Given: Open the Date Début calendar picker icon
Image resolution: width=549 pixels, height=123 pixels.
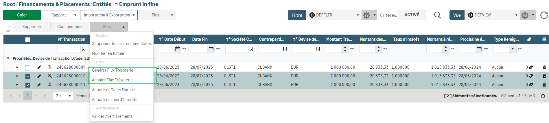Looking at the screenshot, I should pos(178,49).
